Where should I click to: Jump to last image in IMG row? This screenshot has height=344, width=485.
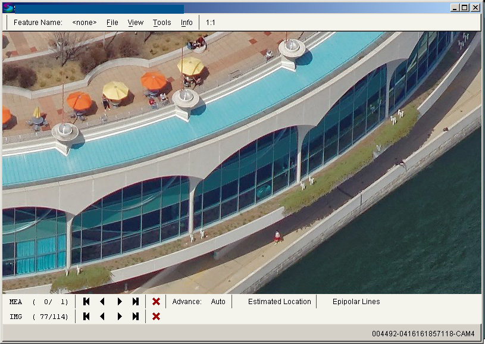(136, 317)
